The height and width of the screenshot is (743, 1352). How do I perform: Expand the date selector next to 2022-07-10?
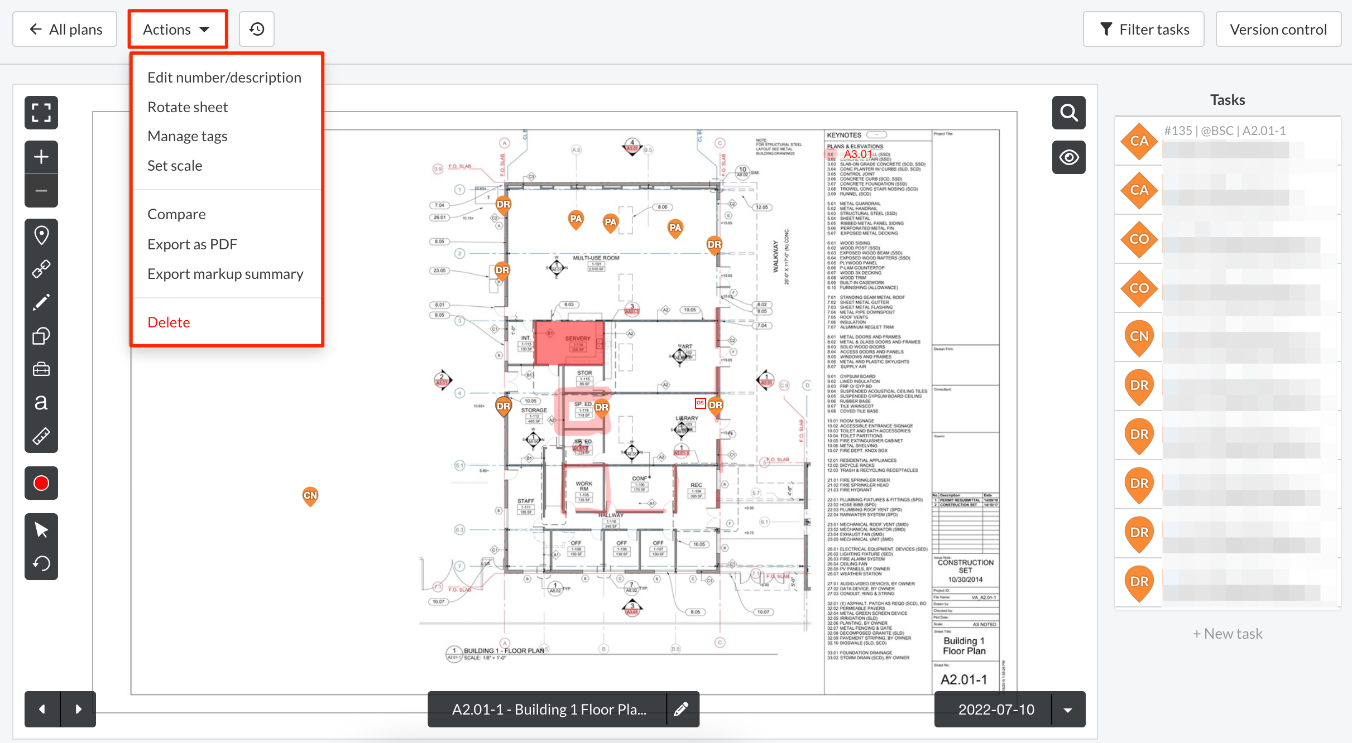pyautogui.click(x=1067, y=709)
